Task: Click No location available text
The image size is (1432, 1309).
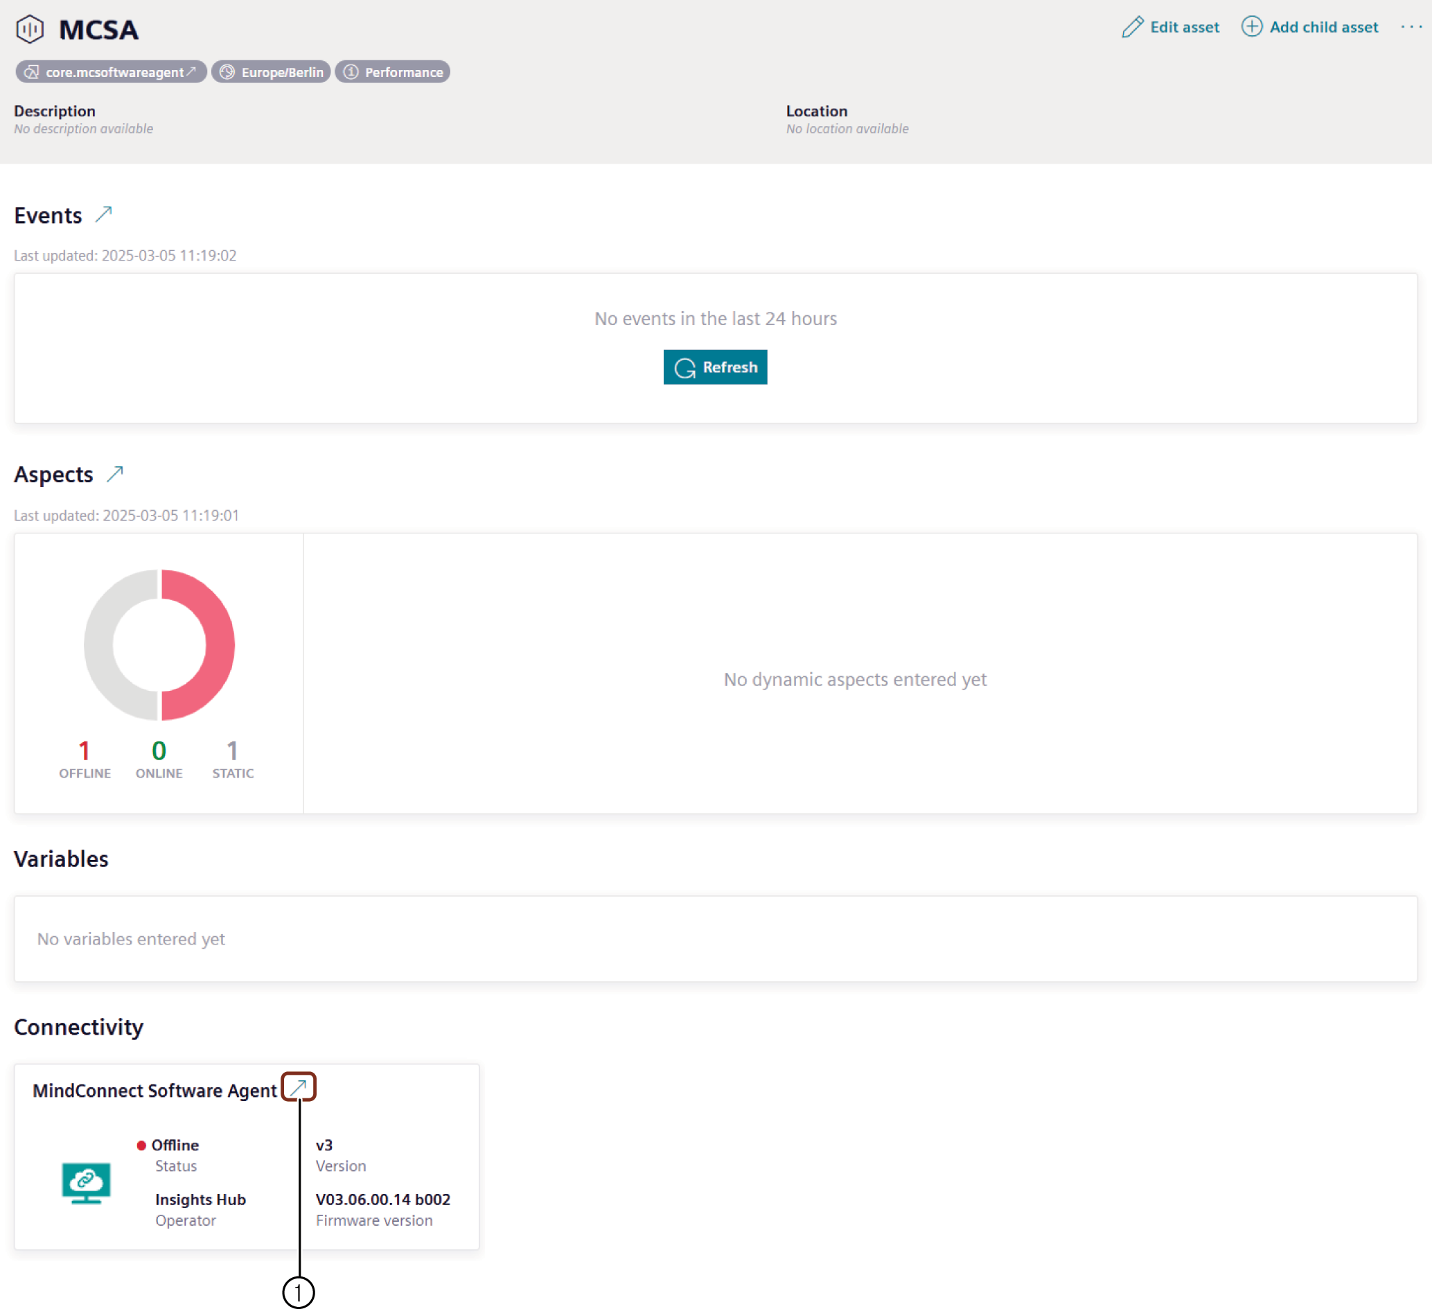Action: [x=847, y=129]
